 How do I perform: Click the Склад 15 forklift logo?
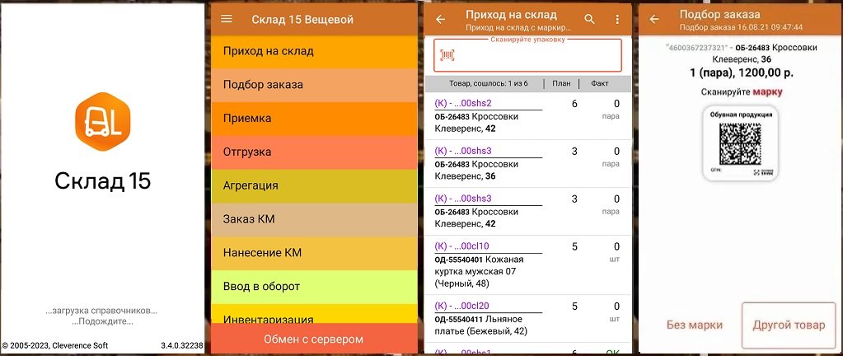point(103,122)
